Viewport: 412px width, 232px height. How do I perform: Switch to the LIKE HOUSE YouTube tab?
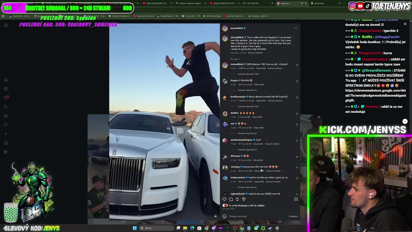pos(156,3)
